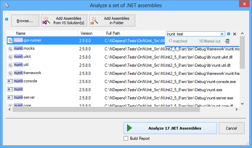
Task: Click the window icon in title bar
Action: coord(6,5)
